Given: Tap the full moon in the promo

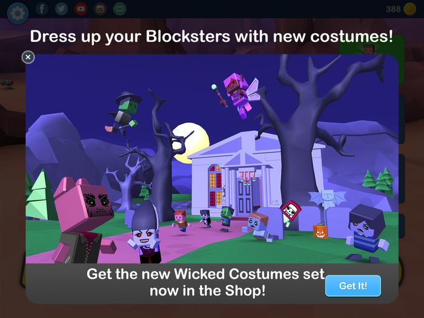Looking at the screenshot, I should (190, 143).
